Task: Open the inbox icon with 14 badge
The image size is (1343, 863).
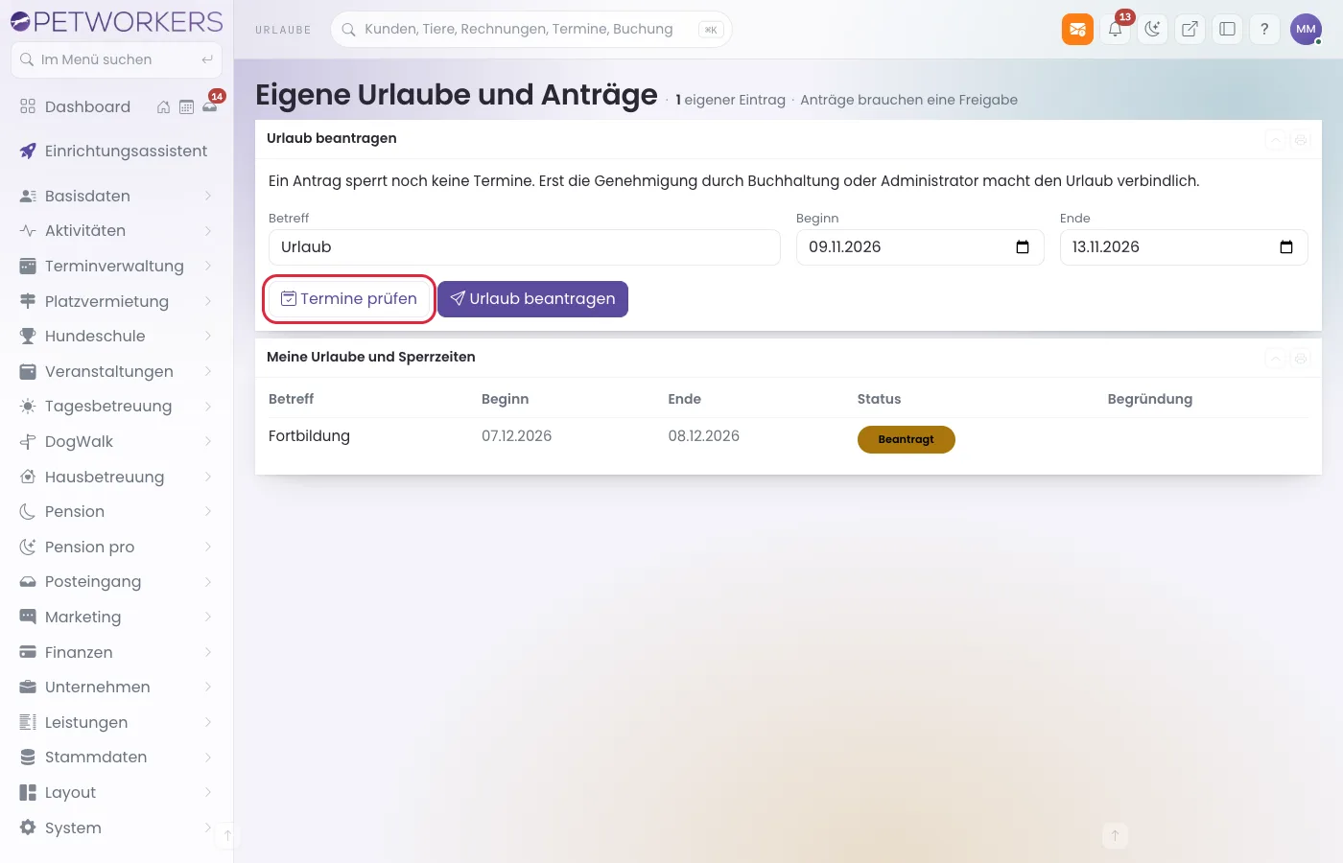Action: (x=209, y=107)
